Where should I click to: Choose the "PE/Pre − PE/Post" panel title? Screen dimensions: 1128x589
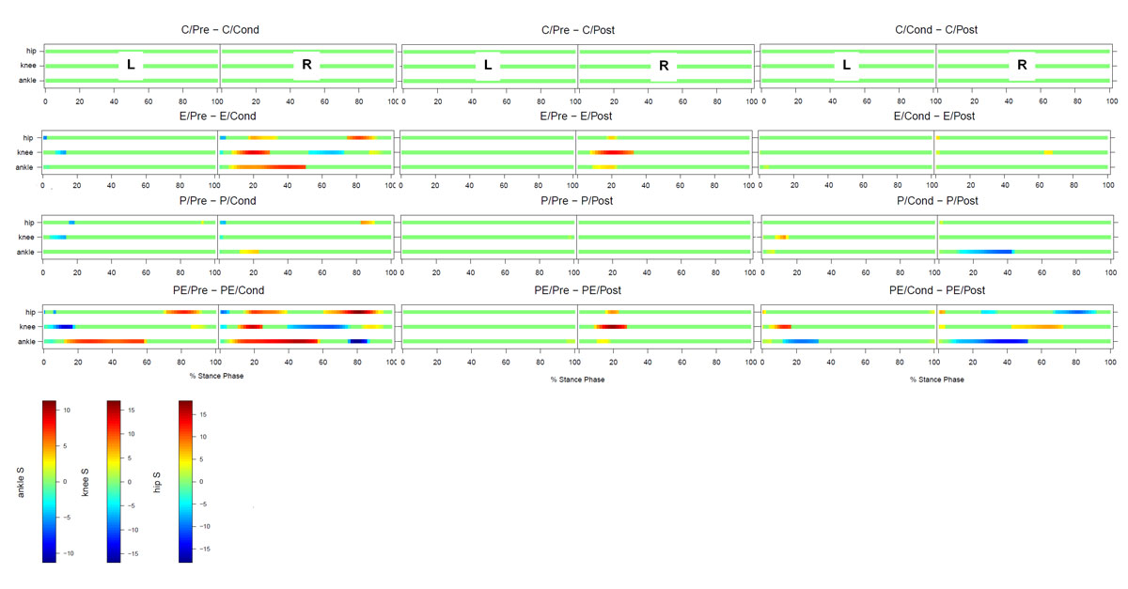click(577, 290)
